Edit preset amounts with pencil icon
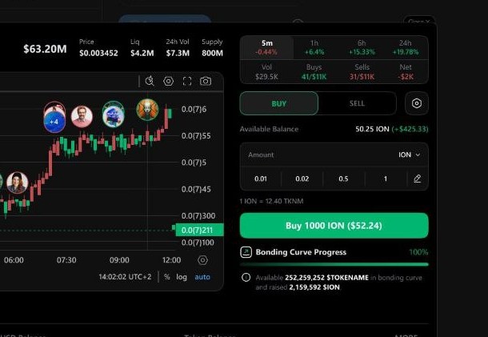Viewport: 488px width, 337px height. pyautogui.click(x=418, y=179)
